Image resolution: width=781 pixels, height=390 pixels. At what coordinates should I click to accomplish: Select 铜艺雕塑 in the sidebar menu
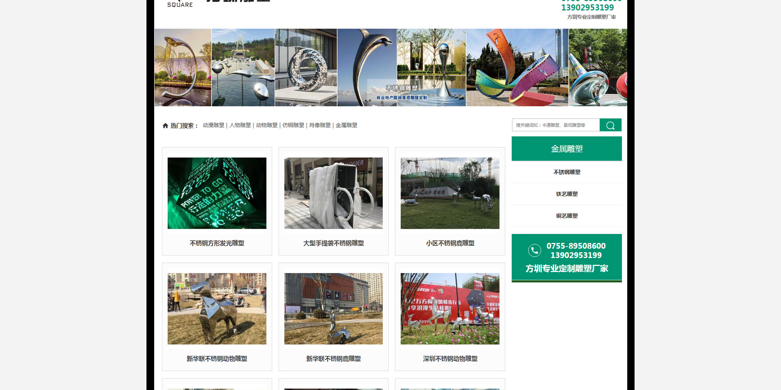coord(567,216)
